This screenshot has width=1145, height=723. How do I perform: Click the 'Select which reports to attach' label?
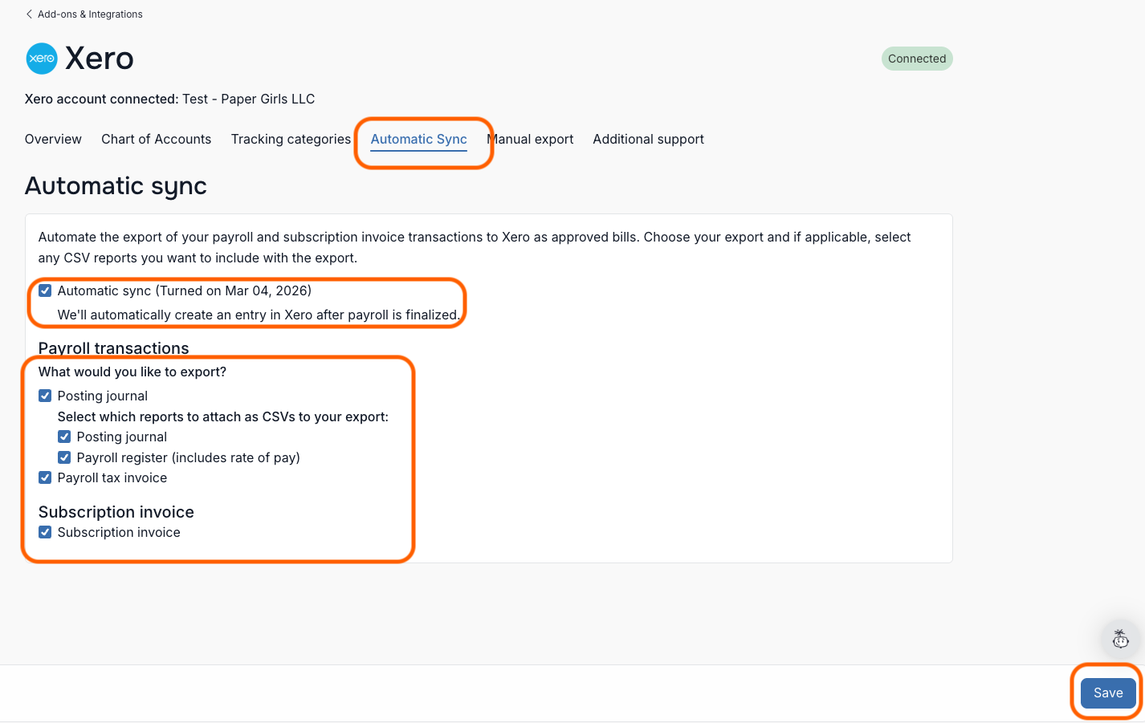point(223,417)
